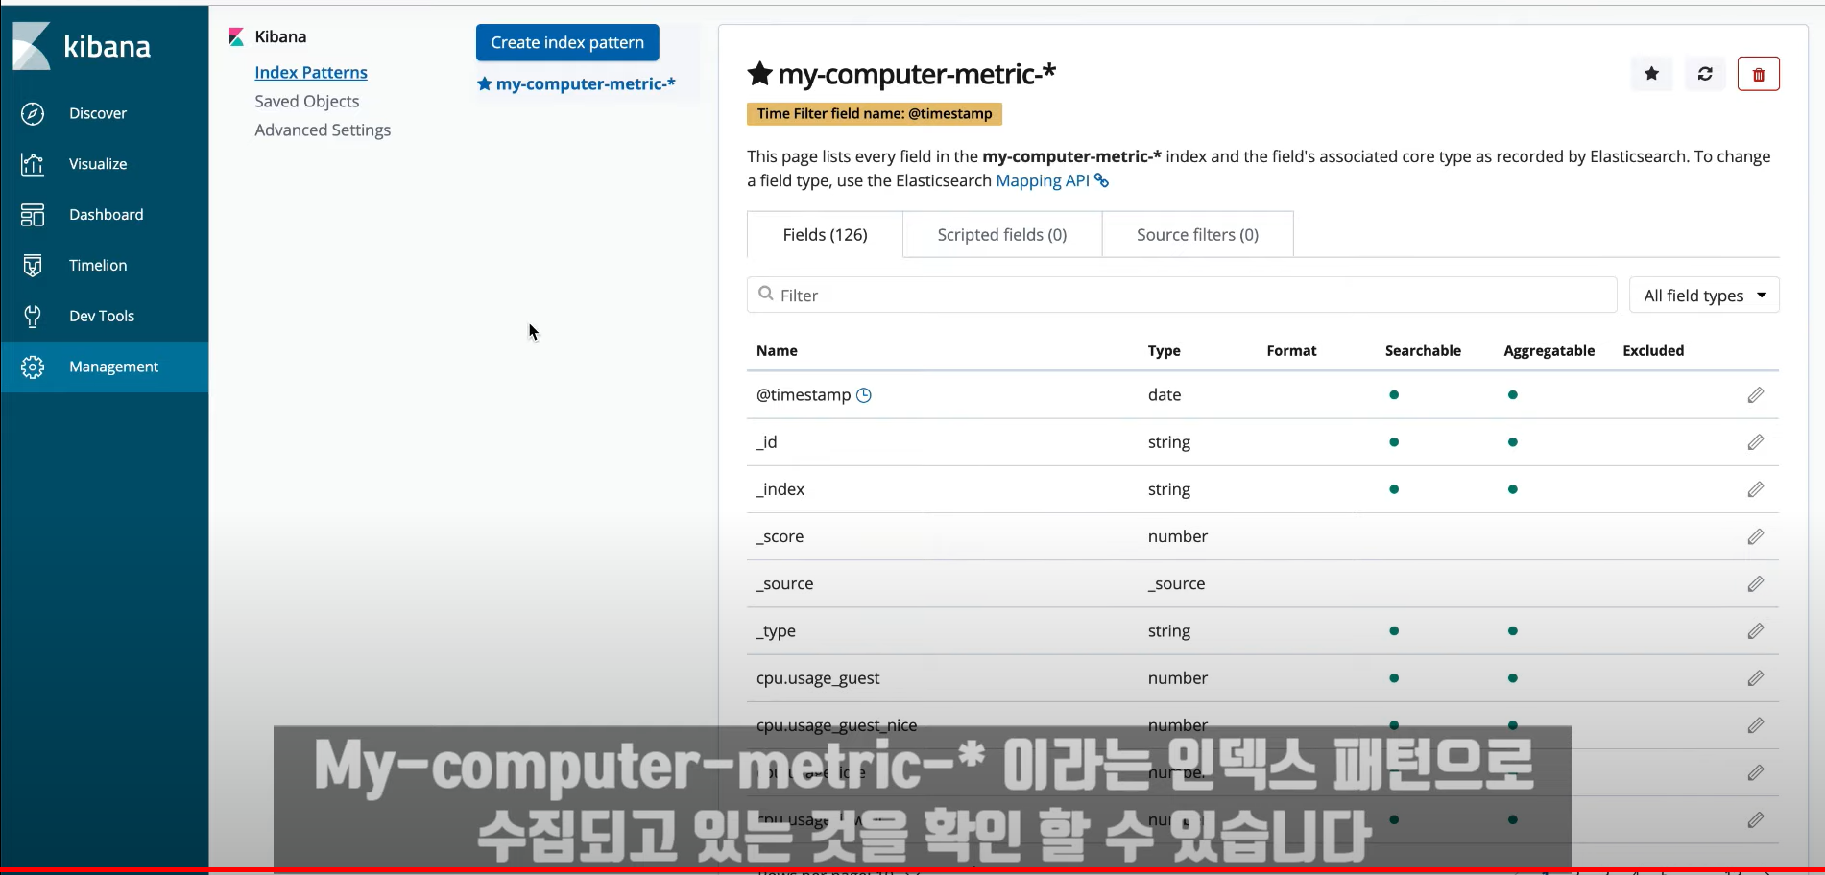The image size is (1825, 875).
Task: Click into the Filter field
Action: [x=1182, y=296]
